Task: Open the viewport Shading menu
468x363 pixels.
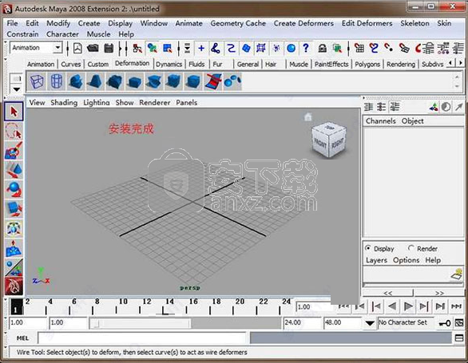Action: point(64,103)
